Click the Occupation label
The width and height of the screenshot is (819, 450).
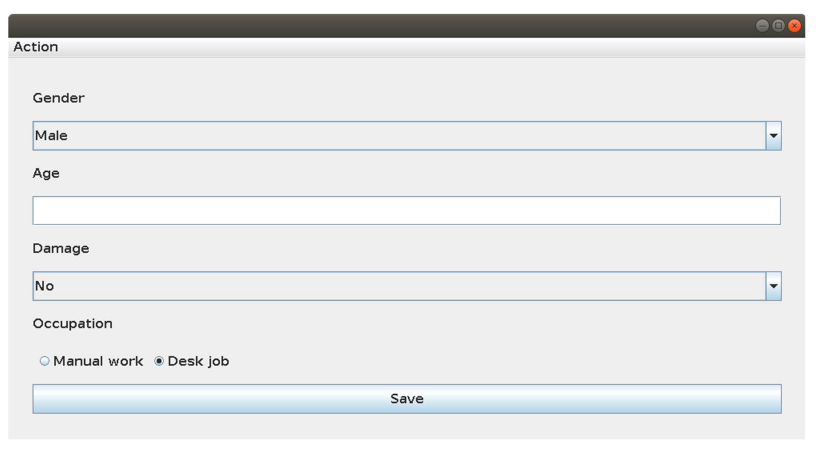tap(72, 323)
